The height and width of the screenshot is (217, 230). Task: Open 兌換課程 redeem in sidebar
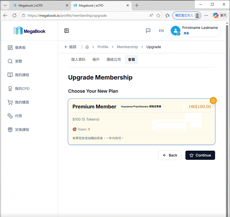point(18,129)
